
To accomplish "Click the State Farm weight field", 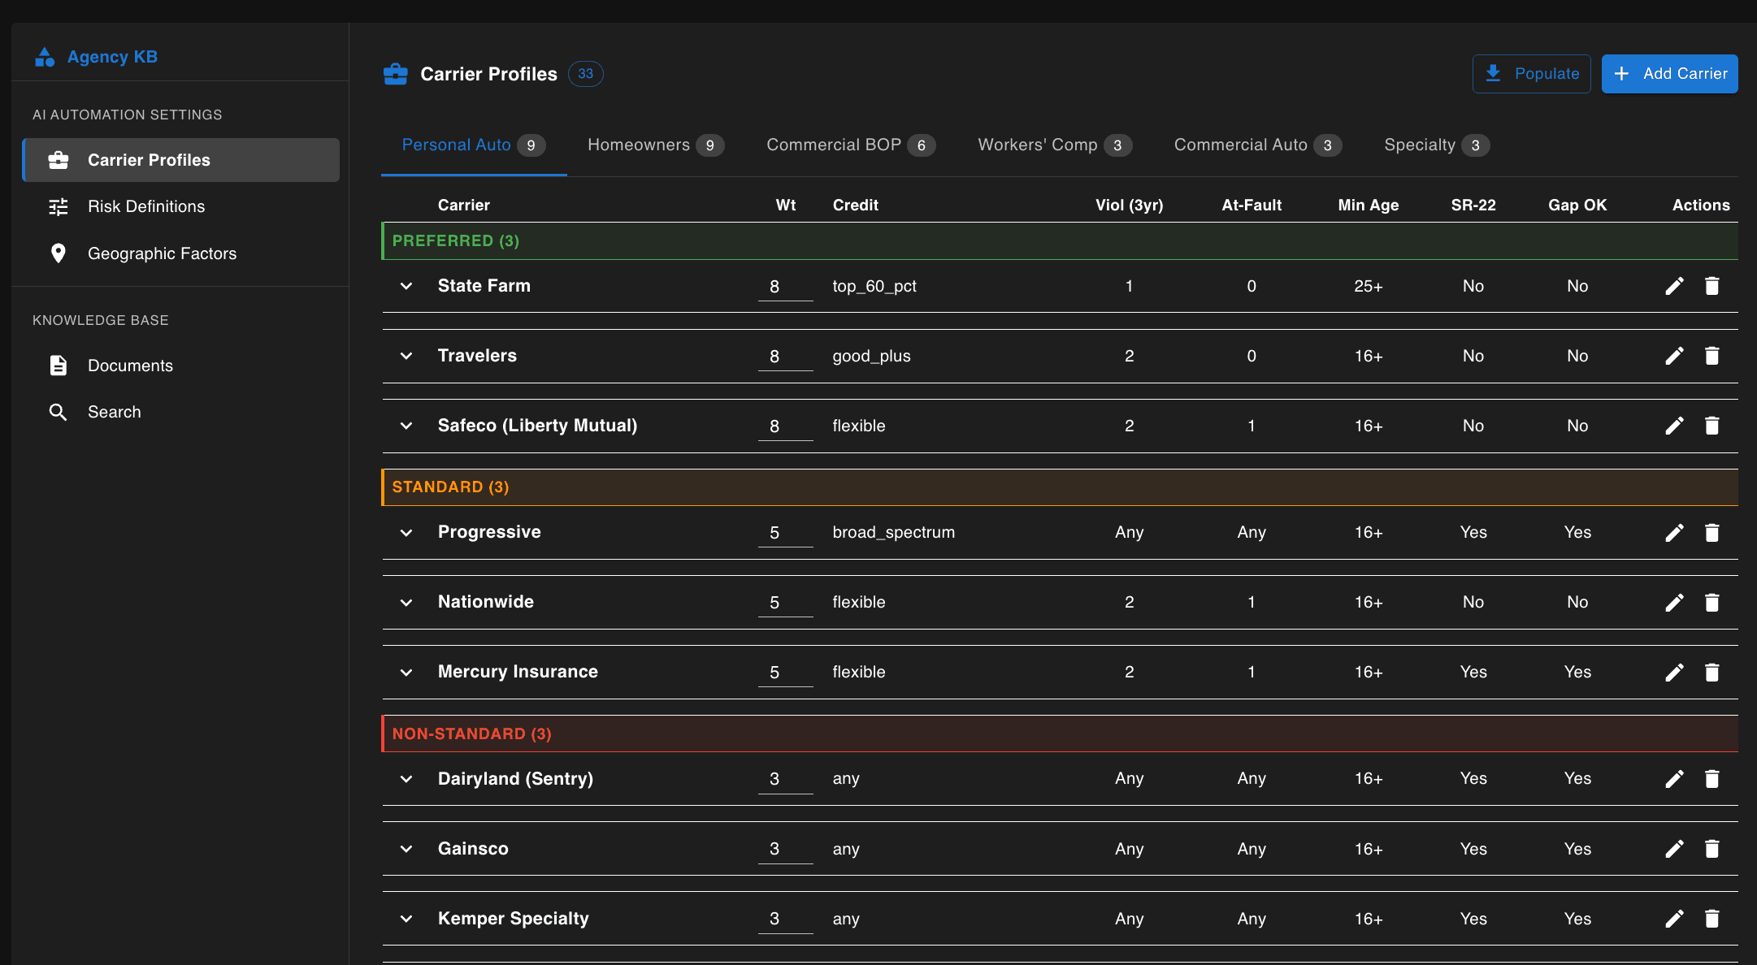I will point(785,286).
